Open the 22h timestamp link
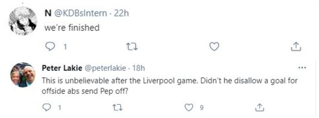This screenshot has width=319, height=118. click(x=121, y=13)
